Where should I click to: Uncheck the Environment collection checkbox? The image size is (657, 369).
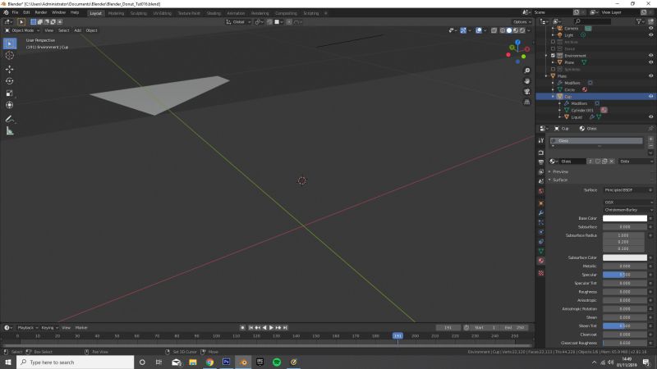[x=553, y=56]
